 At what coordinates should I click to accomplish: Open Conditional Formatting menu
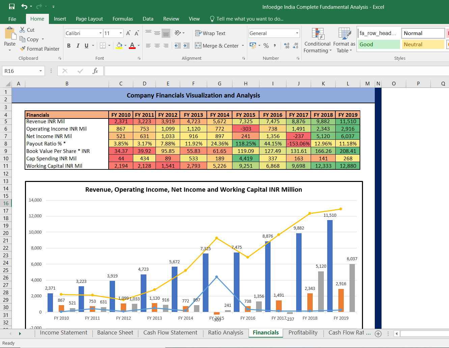(317, 41)
